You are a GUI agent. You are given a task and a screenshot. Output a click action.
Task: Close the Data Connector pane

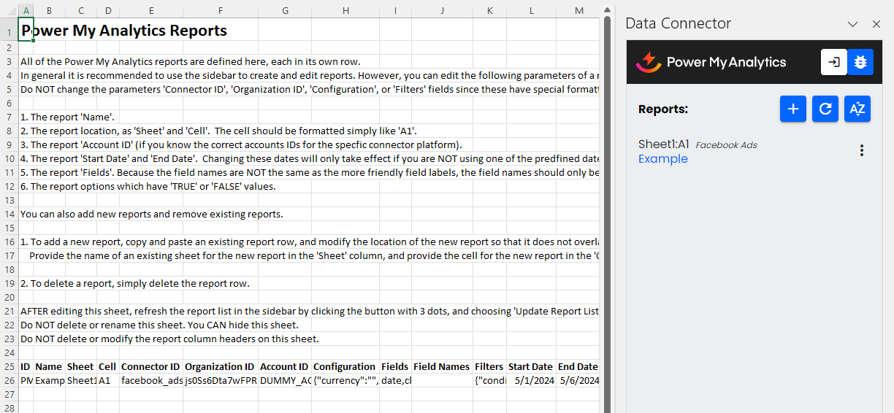pyautogui.click(x=876, y=24)
